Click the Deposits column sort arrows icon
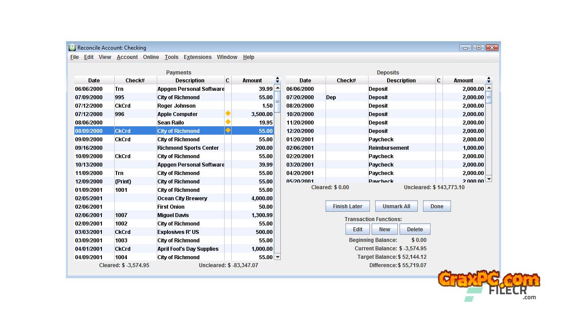Viewport: 567px width, 319px height. pos(489,80)
